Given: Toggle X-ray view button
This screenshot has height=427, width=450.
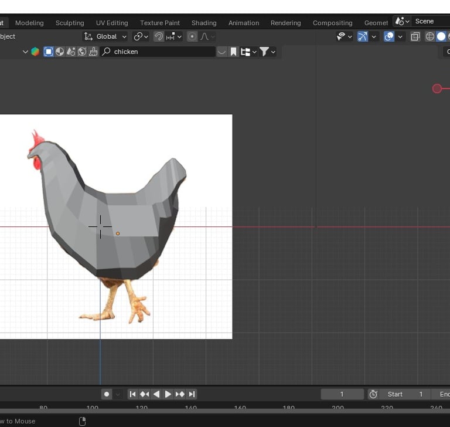Looking at the screenshot, I should 415,36.
